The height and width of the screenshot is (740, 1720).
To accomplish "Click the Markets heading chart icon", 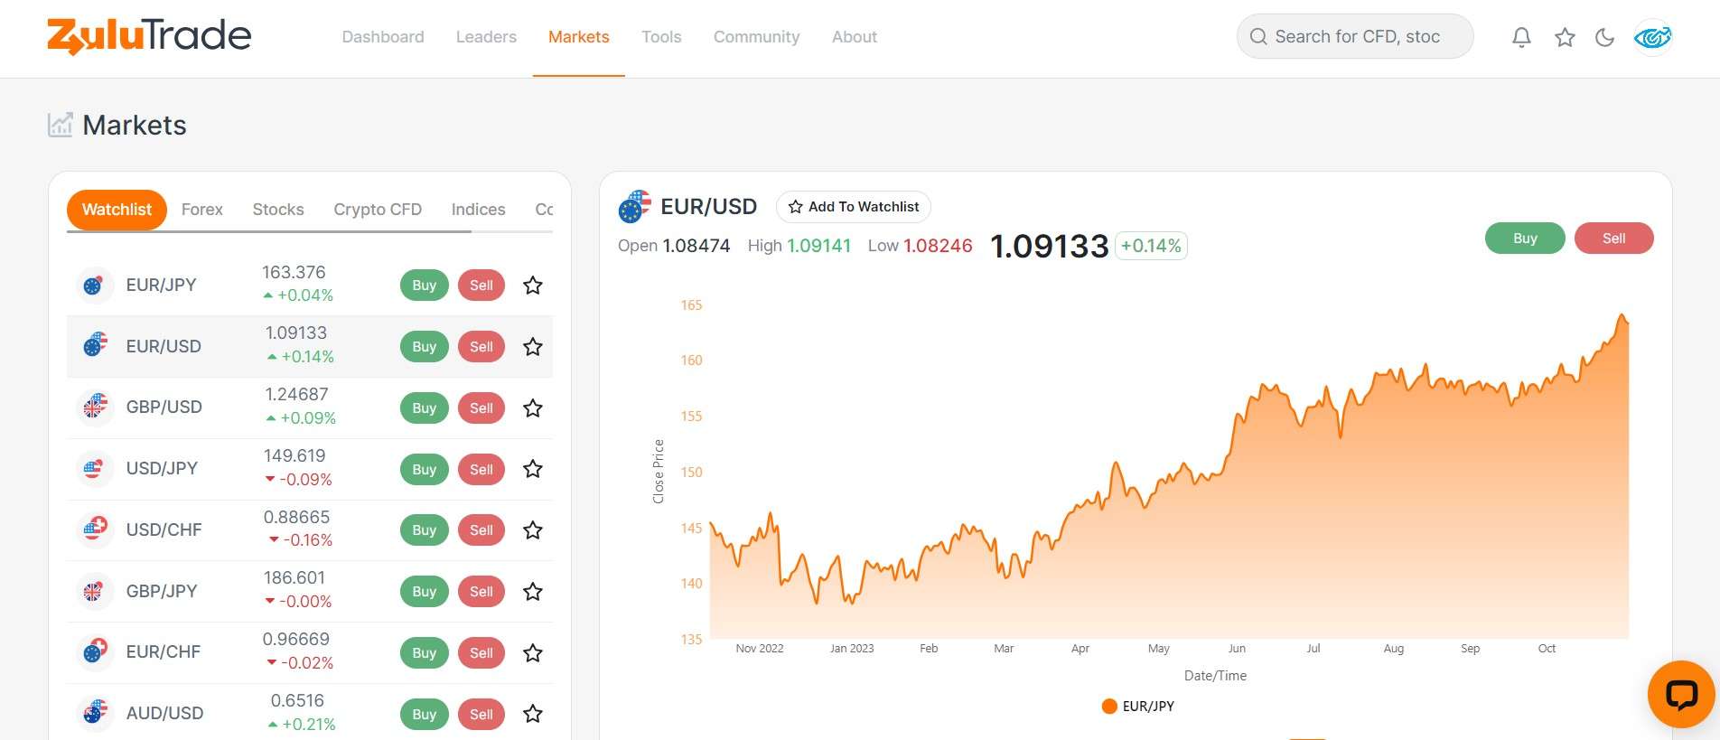I will [61, 125].
